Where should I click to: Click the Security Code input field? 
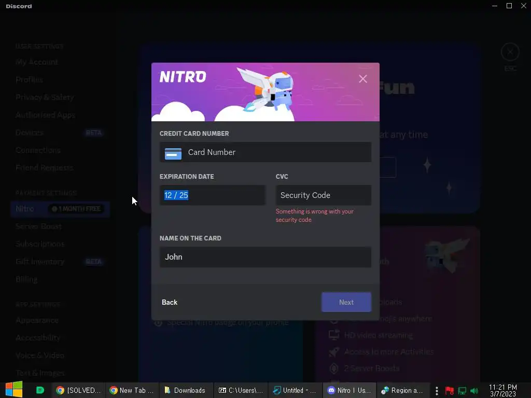pyautogui.click(x=324, y=195)
